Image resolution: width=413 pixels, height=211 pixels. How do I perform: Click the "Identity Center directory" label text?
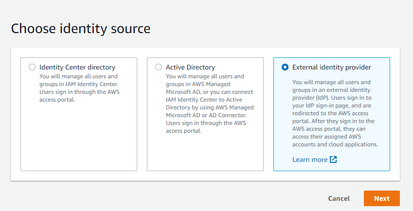coord(77,68)
